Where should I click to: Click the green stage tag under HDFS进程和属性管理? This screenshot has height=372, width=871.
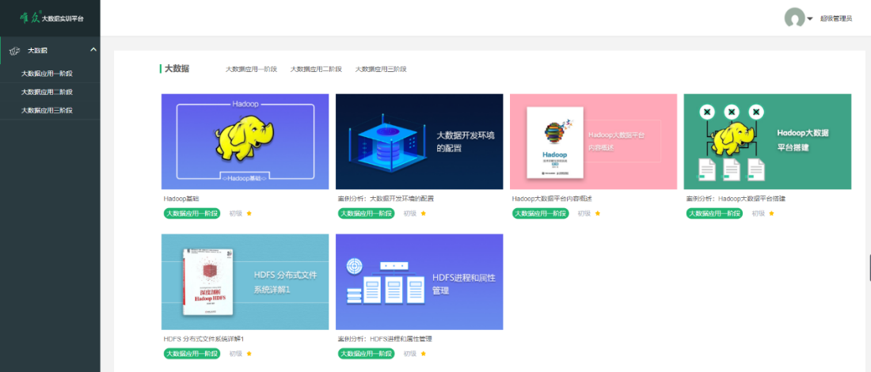point(366,353)
